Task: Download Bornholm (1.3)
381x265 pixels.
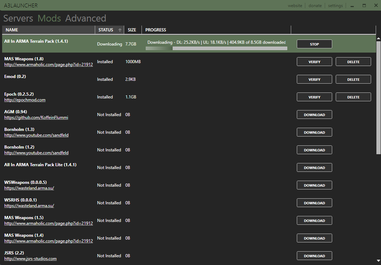Action: pos(314,132)
